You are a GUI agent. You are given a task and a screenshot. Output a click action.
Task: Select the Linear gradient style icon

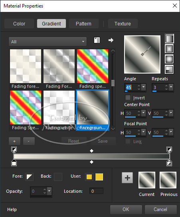(169, 39)
